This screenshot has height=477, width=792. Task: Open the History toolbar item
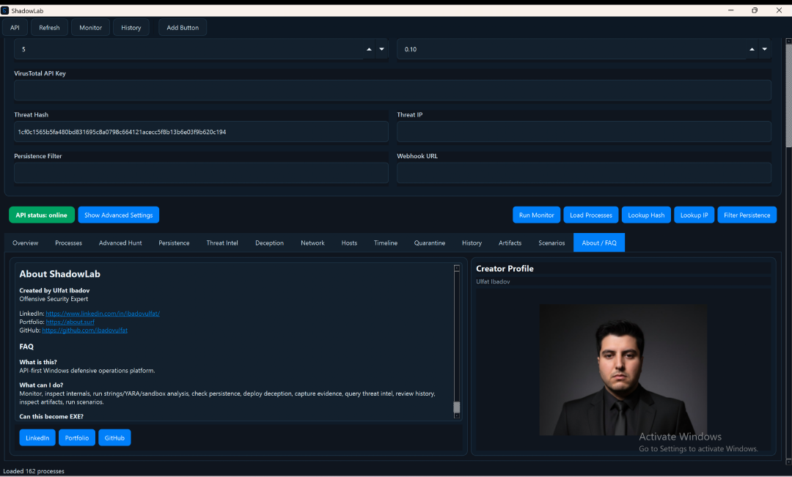coord(131,27)
